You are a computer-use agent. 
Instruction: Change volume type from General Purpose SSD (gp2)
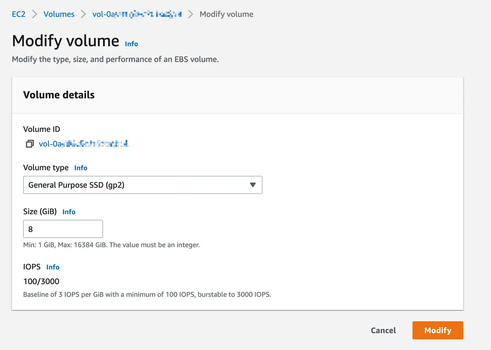click(142, 185)
